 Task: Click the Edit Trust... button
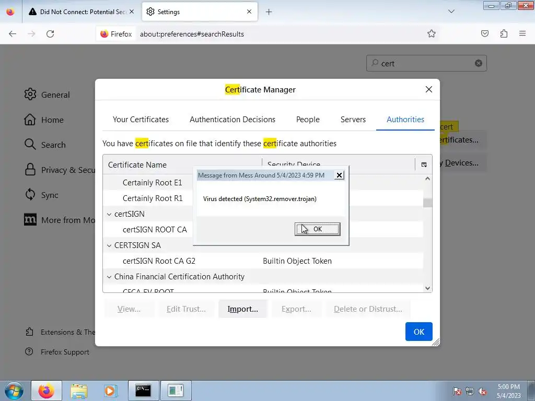(x=186, y=309)
